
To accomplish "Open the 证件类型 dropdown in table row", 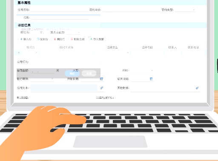I will [128, 53].
